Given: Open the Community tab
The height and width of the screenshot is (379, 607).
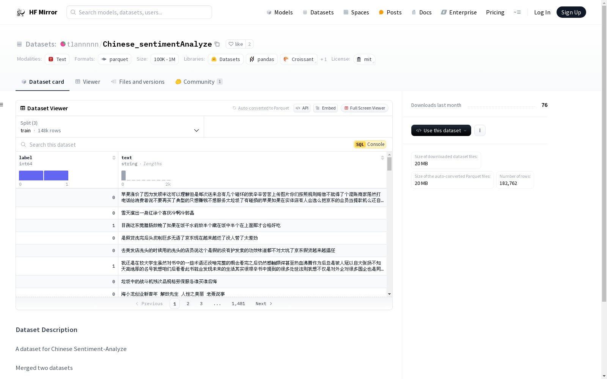Looking at the screenshot, I should [199, 82].
